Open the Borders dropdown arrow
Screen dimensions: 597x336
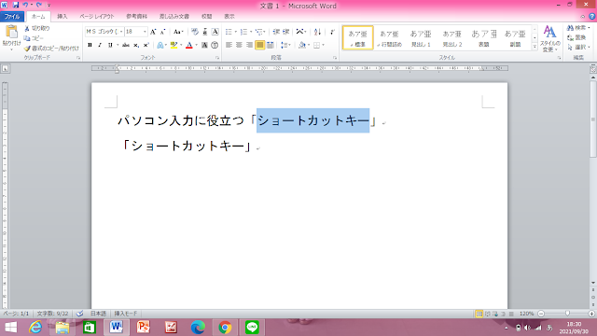(324, 45)
